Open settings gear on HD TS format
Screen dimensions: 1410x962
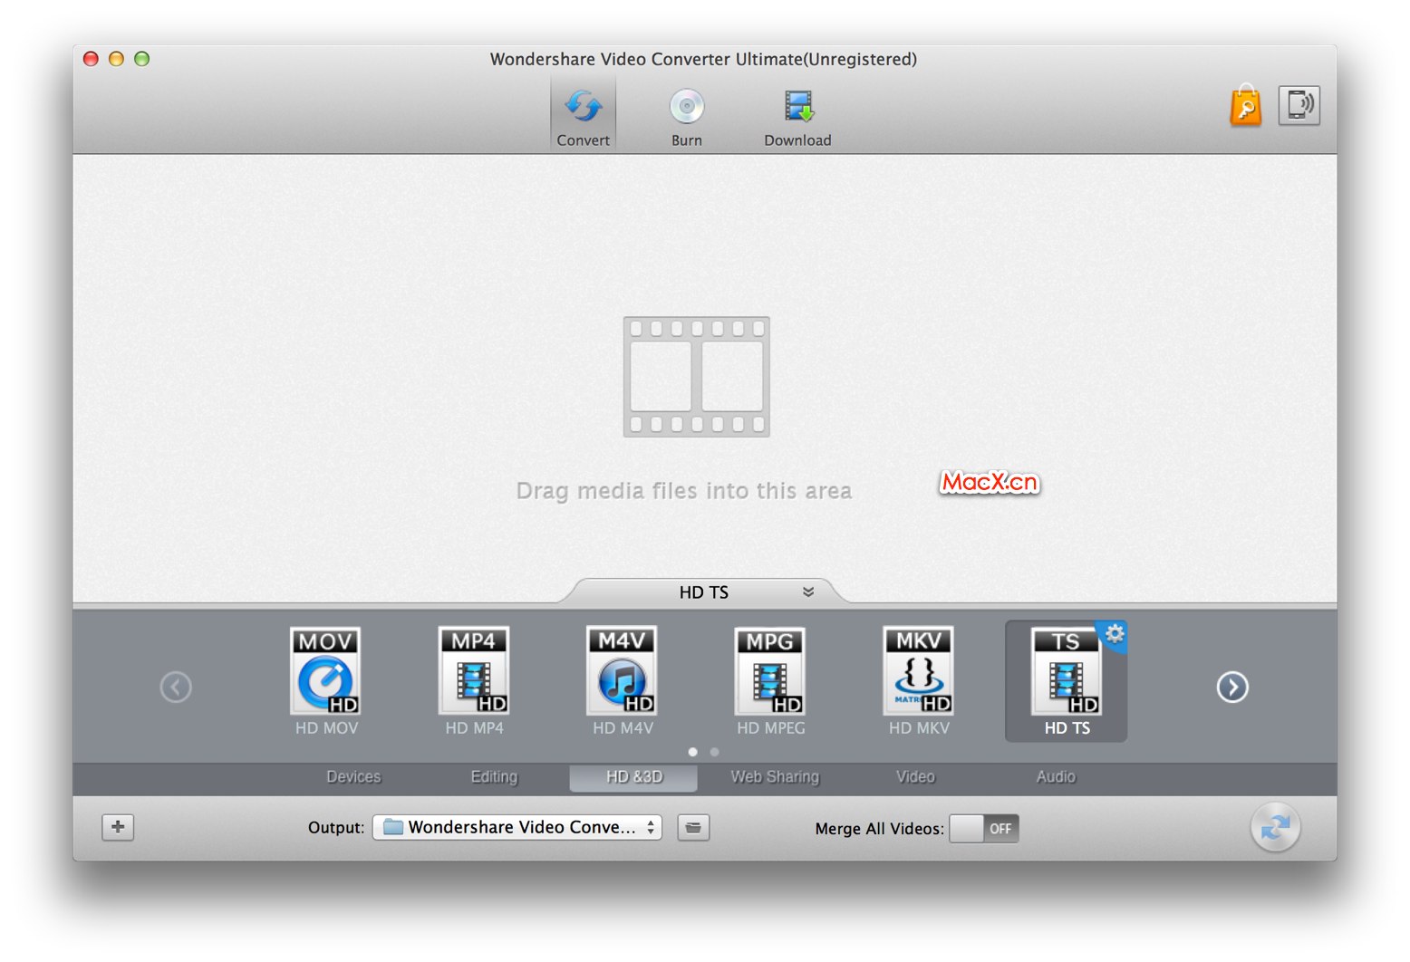(x=1115, y=634)
